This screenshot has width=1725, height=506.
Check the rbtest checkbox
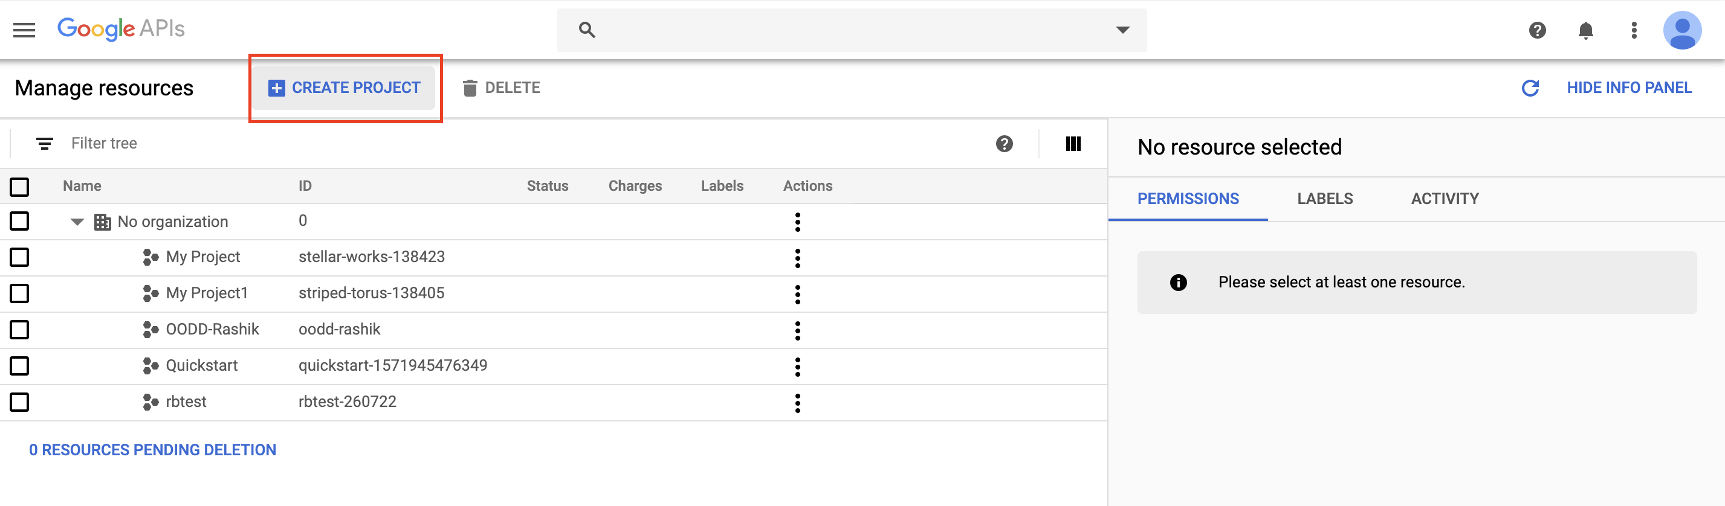(19, 402)
